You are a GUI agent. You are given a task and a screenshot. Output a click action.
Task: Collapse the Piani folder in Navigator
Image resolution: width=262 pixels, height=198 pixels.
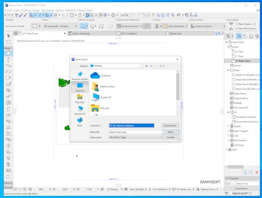pyautogui.click(x=228, y=47)
